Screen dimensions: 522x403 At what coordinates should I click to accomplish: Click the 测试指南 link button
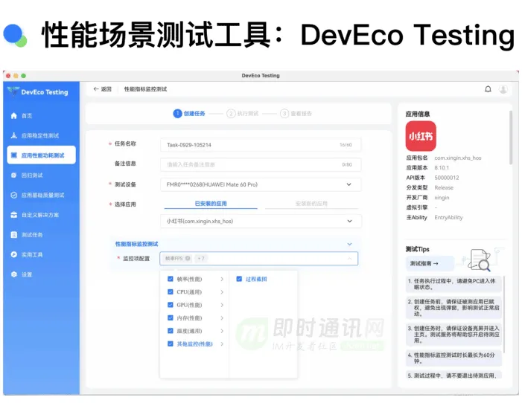430,263
